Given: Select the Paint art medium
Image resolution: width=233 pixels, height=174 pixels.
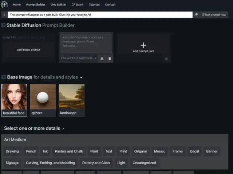Looking at the screenshot, I should (x=94, y=151).
